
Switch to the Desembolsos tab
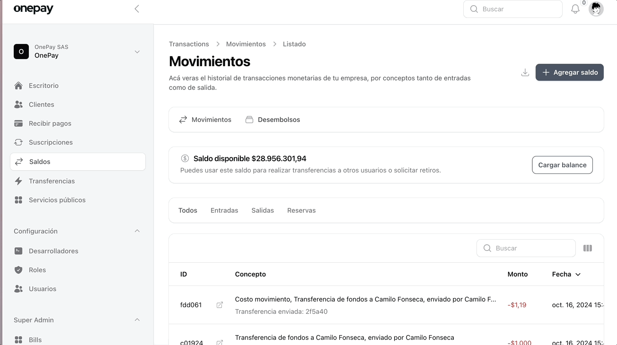click(273, 120)
